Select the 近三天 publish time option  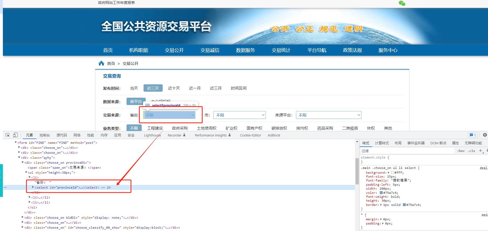[153, 88]
